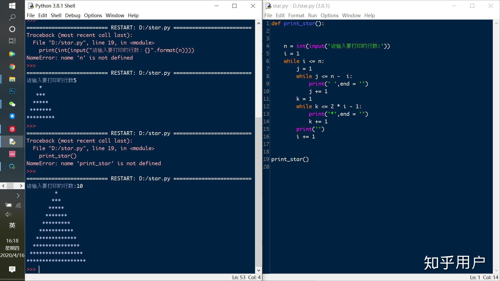Click 'while k <= 2 * i - 1:' line
This screenshot has height=281, width=500.
click(329, 106)
